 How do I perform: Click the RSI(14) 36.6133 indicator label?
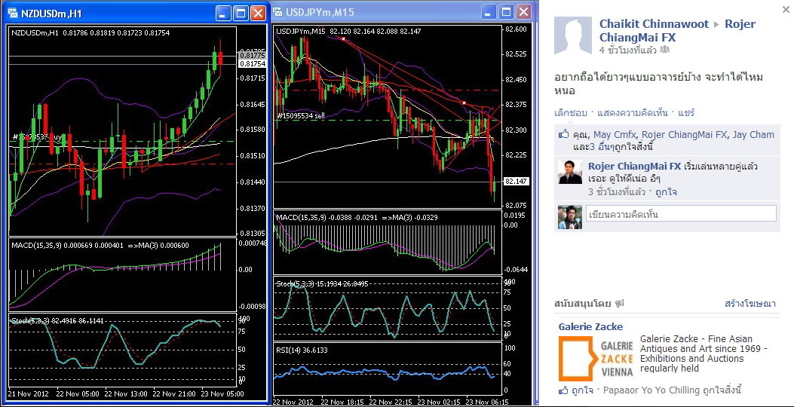[302, 350]
